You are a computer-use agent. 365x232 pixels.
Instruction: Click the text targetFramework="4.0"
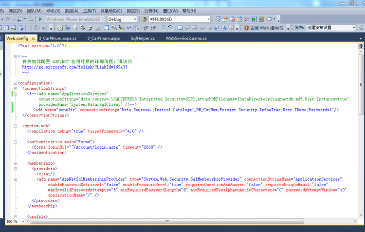tap(112, 131)
